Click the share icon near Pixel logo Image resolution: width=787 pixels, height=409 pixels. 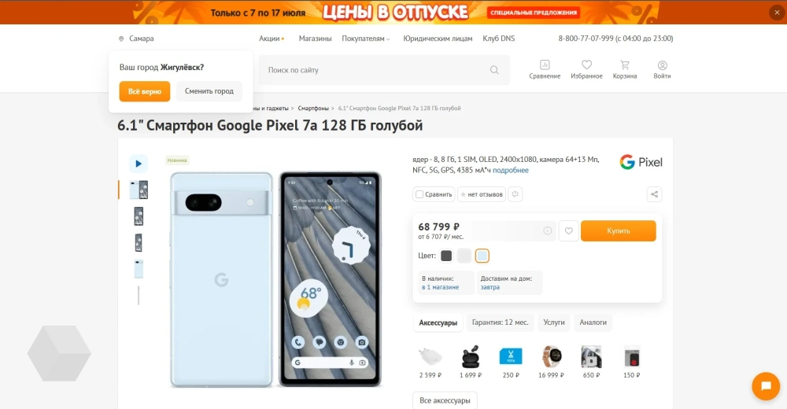[x=654, y=194]
